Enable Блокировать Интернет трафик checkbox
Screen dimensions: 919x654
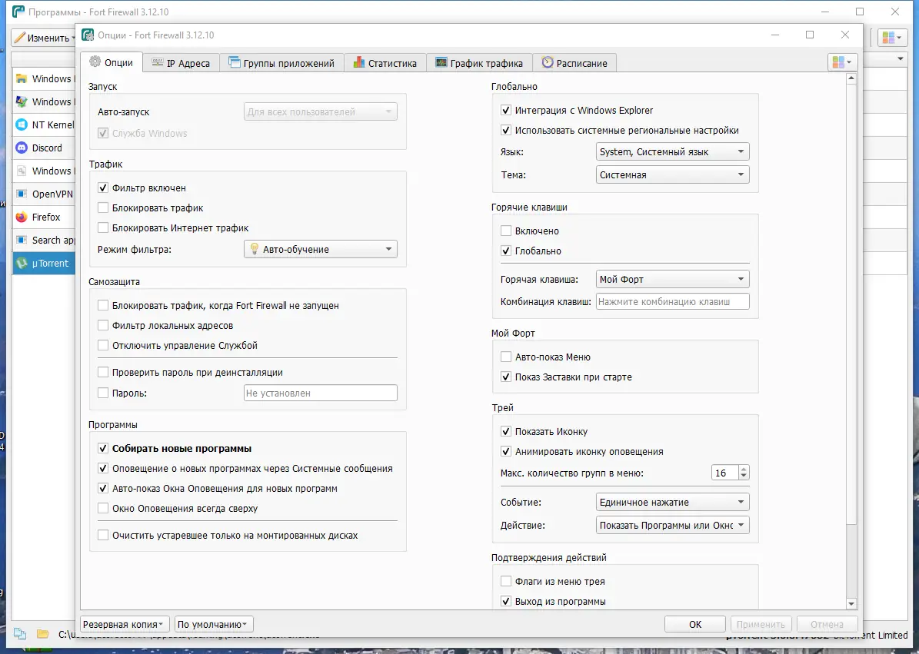[103, 227]
